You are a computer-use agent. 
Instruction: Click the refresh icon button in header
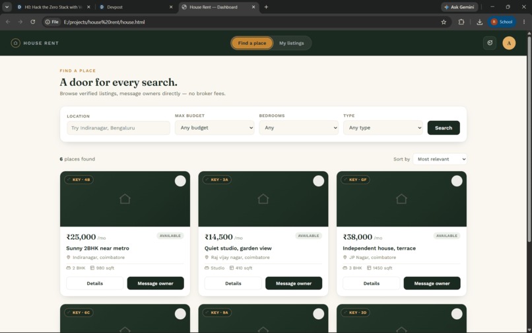pos(490,43)
